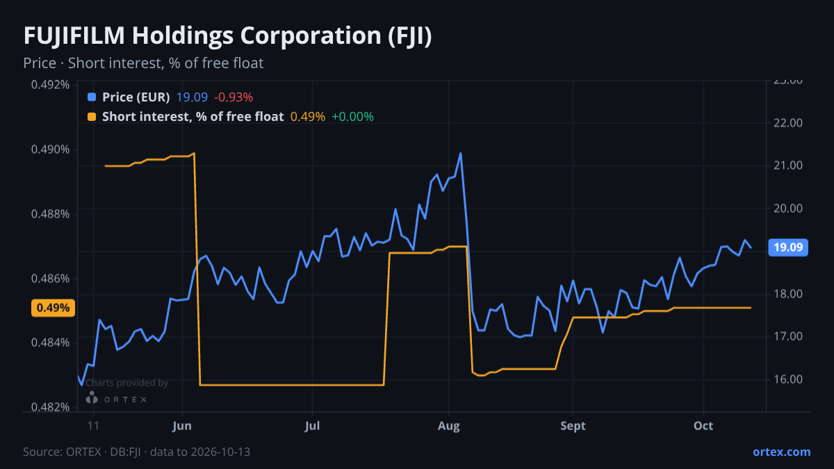Click the 20.00 right axis label
Viewport: 834px width, 469px height.
point(787,208)
